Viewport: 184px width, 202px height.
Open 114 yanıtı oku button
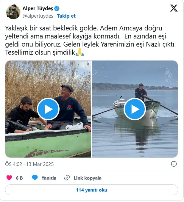(x=91, y=190)
